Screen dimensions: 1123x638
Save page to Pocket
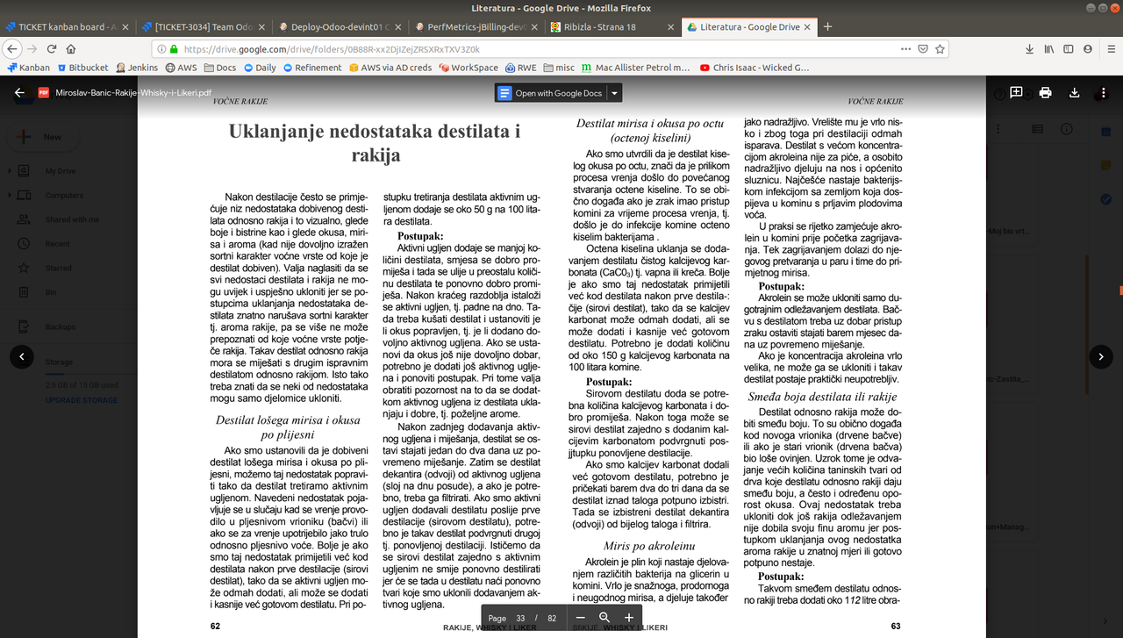click(923, 49)
